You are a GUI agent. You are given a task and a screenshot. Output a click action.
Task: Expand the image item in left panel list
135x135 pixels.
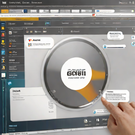tap(10, 33)
